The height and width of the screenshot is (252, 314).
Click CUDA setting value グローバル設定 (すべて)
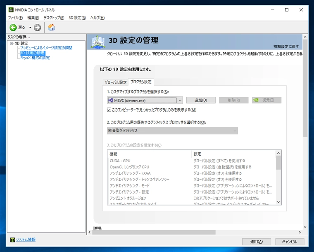[x=219, y=161]
